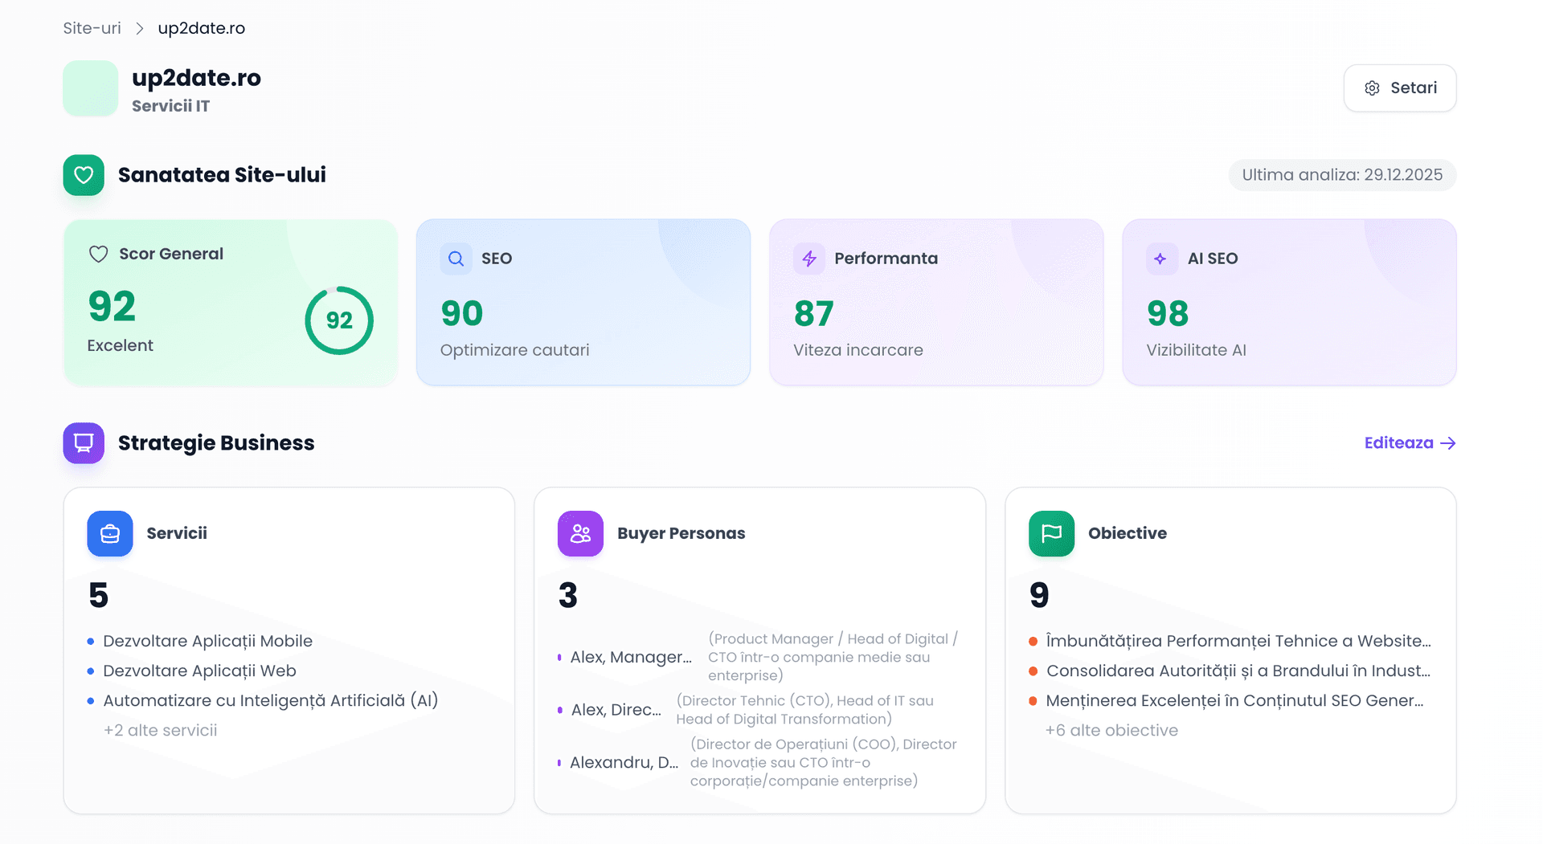This screenshot has height=844, width=1543.
Task: Expand the breadcrumb chevron after Site-uri
Action: coord(138,27)
